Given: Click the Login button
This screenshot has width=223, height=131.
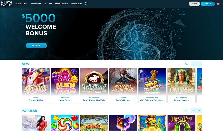Looking at the screenshot, I should (x=194, y=4).
